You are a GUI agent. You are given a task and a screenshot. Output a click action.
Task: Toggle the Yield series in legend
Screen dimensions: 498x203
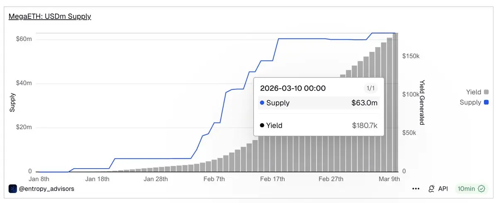[x=474, y=92]
